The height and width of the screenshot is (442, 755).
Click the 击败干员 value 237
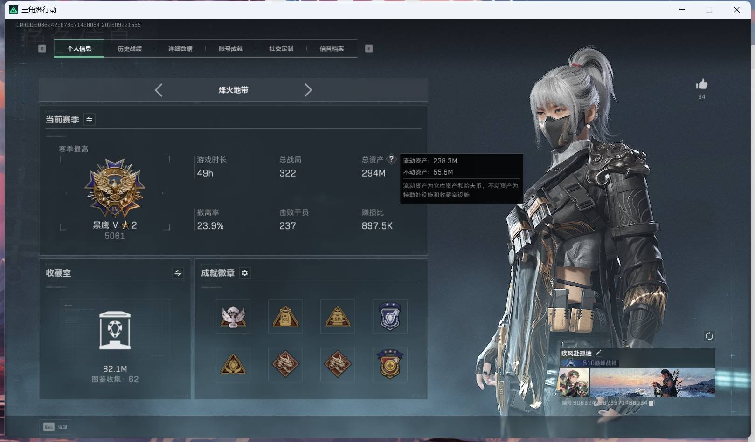288,226
